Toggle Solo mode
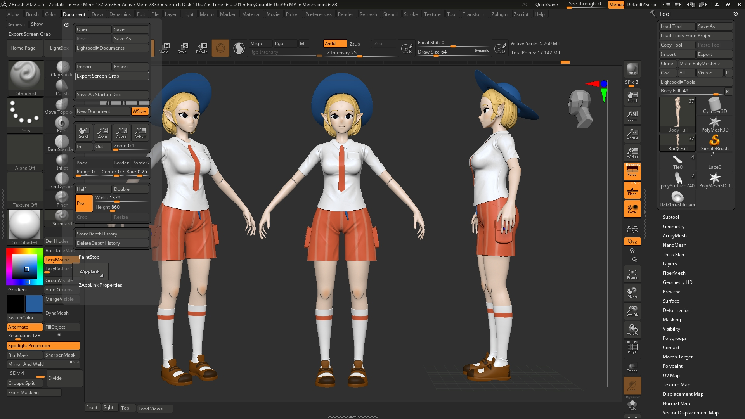 (632, 405)
